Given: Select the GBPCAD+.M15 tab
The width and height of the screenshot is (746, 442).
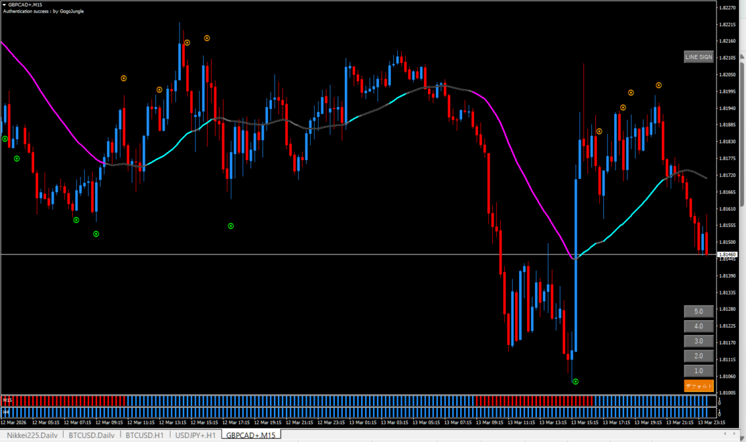Looking at the screenshot, I should click(x=251, y=435).
